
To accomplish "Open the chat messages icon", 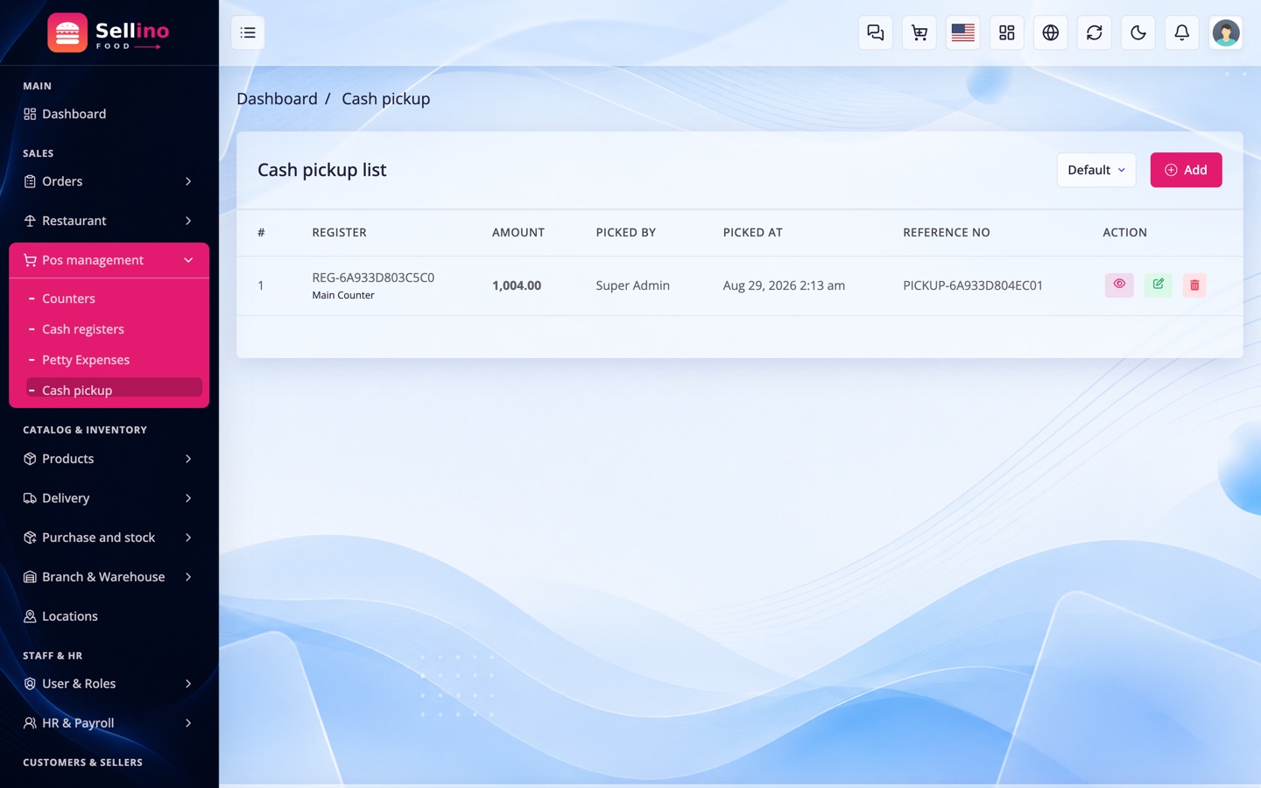I will 875,32.
